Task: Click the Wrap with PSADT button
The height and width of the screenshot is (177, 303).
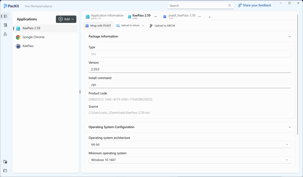Action: pyautogui.click(x=98, y=26)
